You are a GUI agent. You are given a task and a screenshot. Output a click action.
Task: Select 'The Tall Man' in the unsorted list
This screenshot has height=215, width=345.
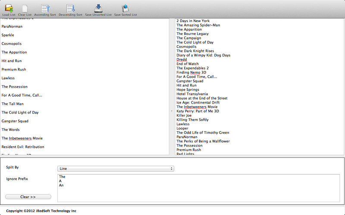point(13,104)
